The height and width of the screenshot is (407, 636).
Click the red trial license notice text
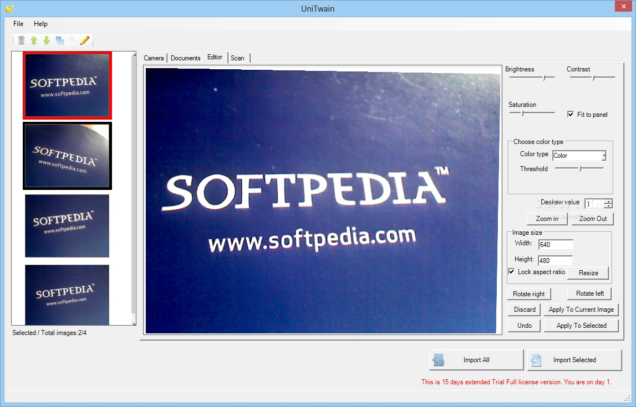516,382
